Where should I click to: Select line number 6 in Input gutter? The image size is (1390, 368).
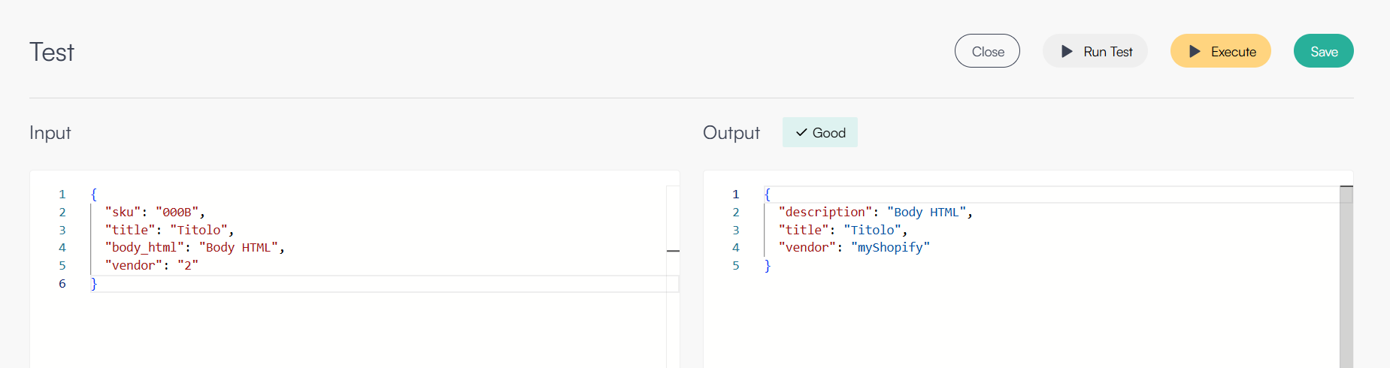[62, 284]
